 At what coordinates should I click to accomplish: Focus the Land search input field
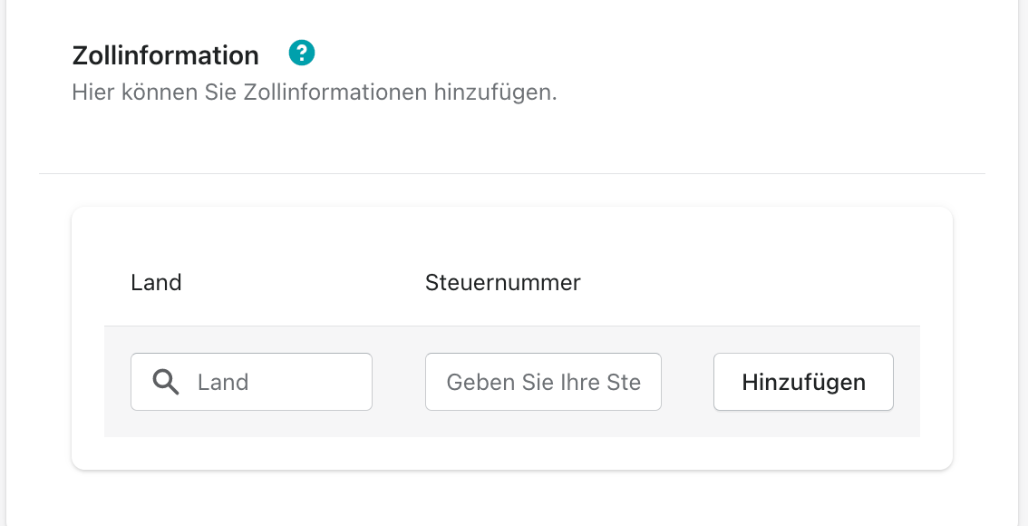(x=251, y=382)
